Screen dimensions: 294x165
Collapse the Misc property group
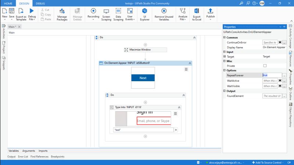225,61
